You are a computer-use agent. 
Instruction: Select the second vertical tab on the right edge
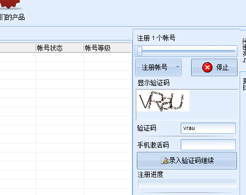pyautogui.click(x=243, y=133)
